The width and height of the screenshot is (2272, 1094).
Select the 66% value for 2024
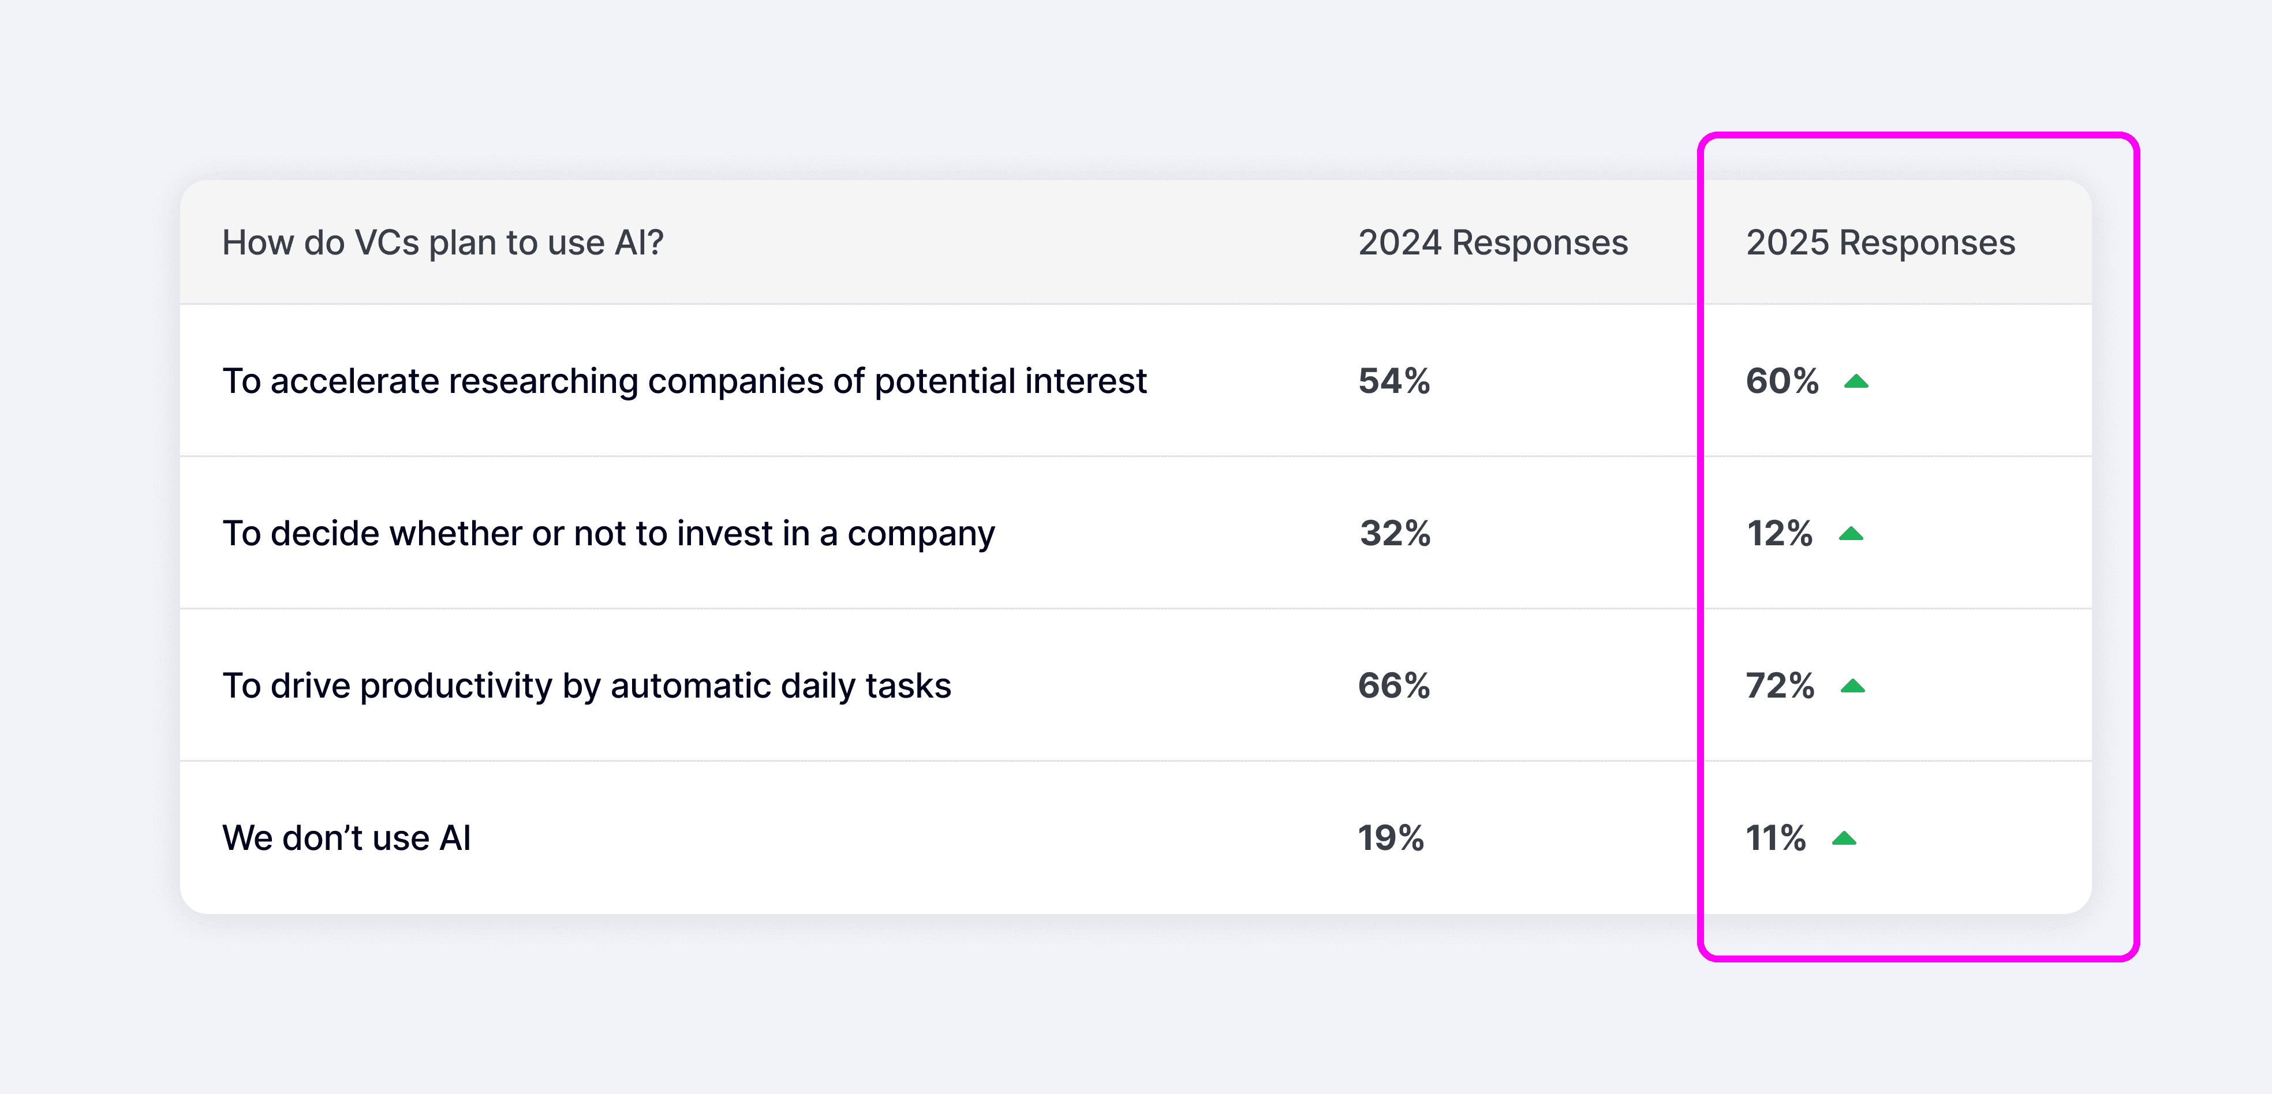point(1393,686)
